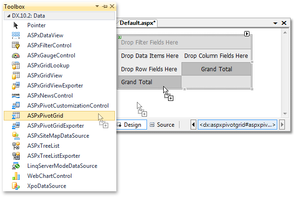Screen dimensions: 294x197
Task: Switch to the Default.aspx* tab
Action: tap(137, 23)
